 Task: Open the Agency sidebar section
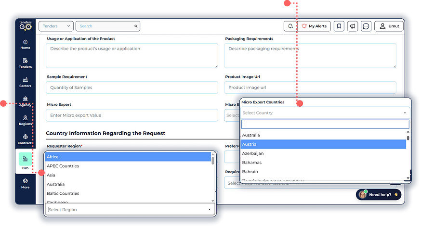(x=25, y=101)
